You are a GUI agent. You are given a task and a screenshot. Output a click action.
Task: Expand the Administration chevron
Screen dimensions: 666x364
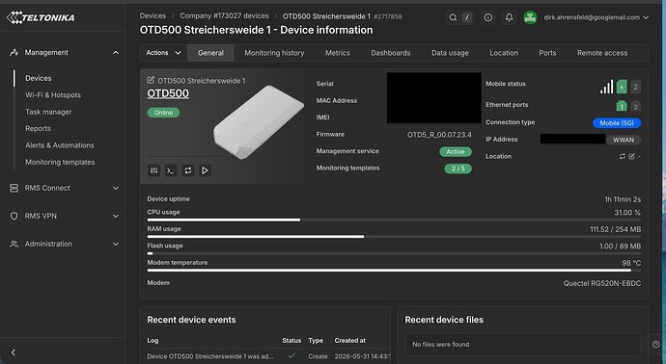(x=116, y=244)
